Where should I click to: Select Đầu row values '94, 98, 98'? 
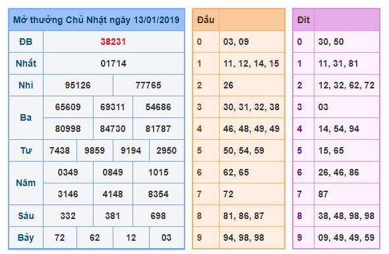244,238
